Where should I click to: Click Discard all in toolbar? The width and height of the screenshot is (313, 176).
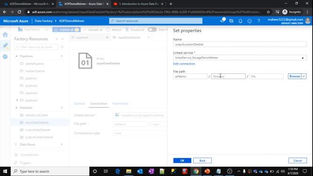[135, 29]
